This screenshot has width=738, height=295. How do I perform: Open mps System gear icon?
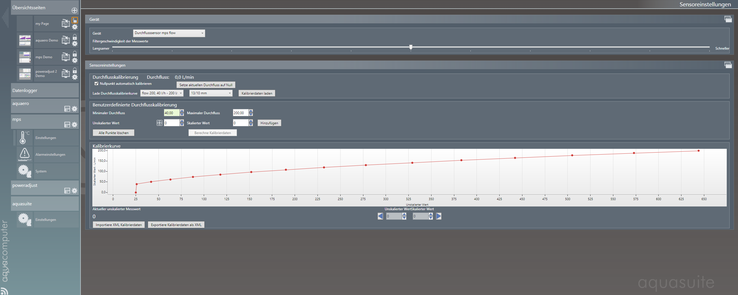pos(25,171)
